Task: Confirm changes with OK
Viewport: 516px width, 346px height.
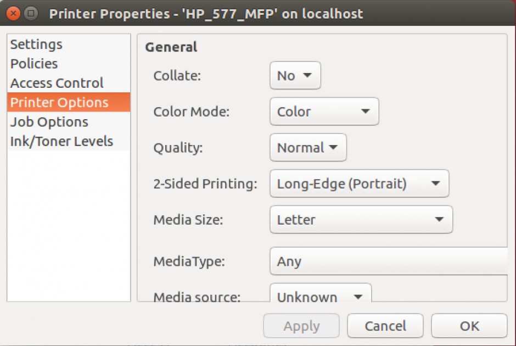Action: (469, 326)
